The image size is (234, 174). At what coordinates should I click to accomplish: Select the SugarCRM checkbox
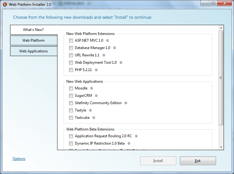pyautogui.click(x=71, y=96)
